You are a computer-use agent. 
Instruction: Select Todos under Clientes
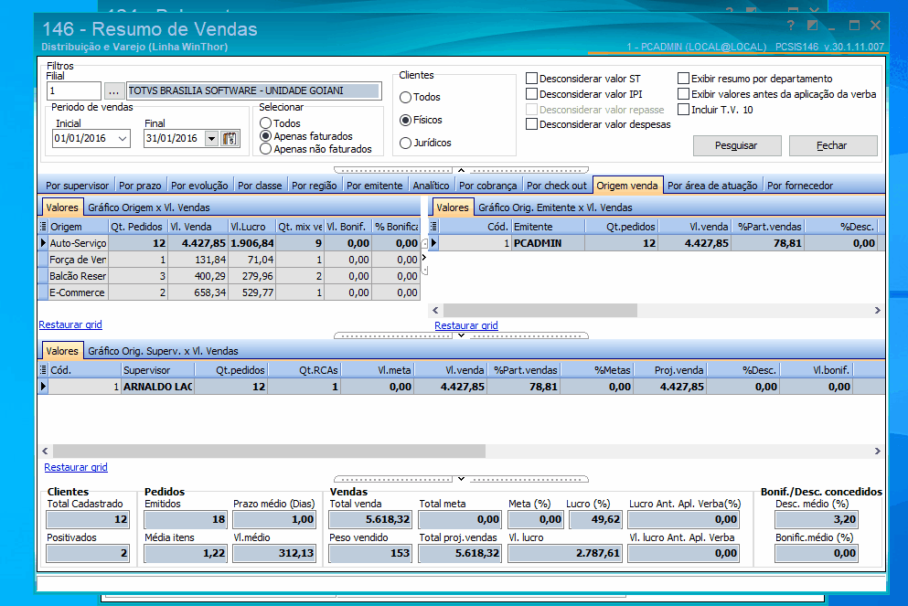pyautogui.click(x=405, y=97)
